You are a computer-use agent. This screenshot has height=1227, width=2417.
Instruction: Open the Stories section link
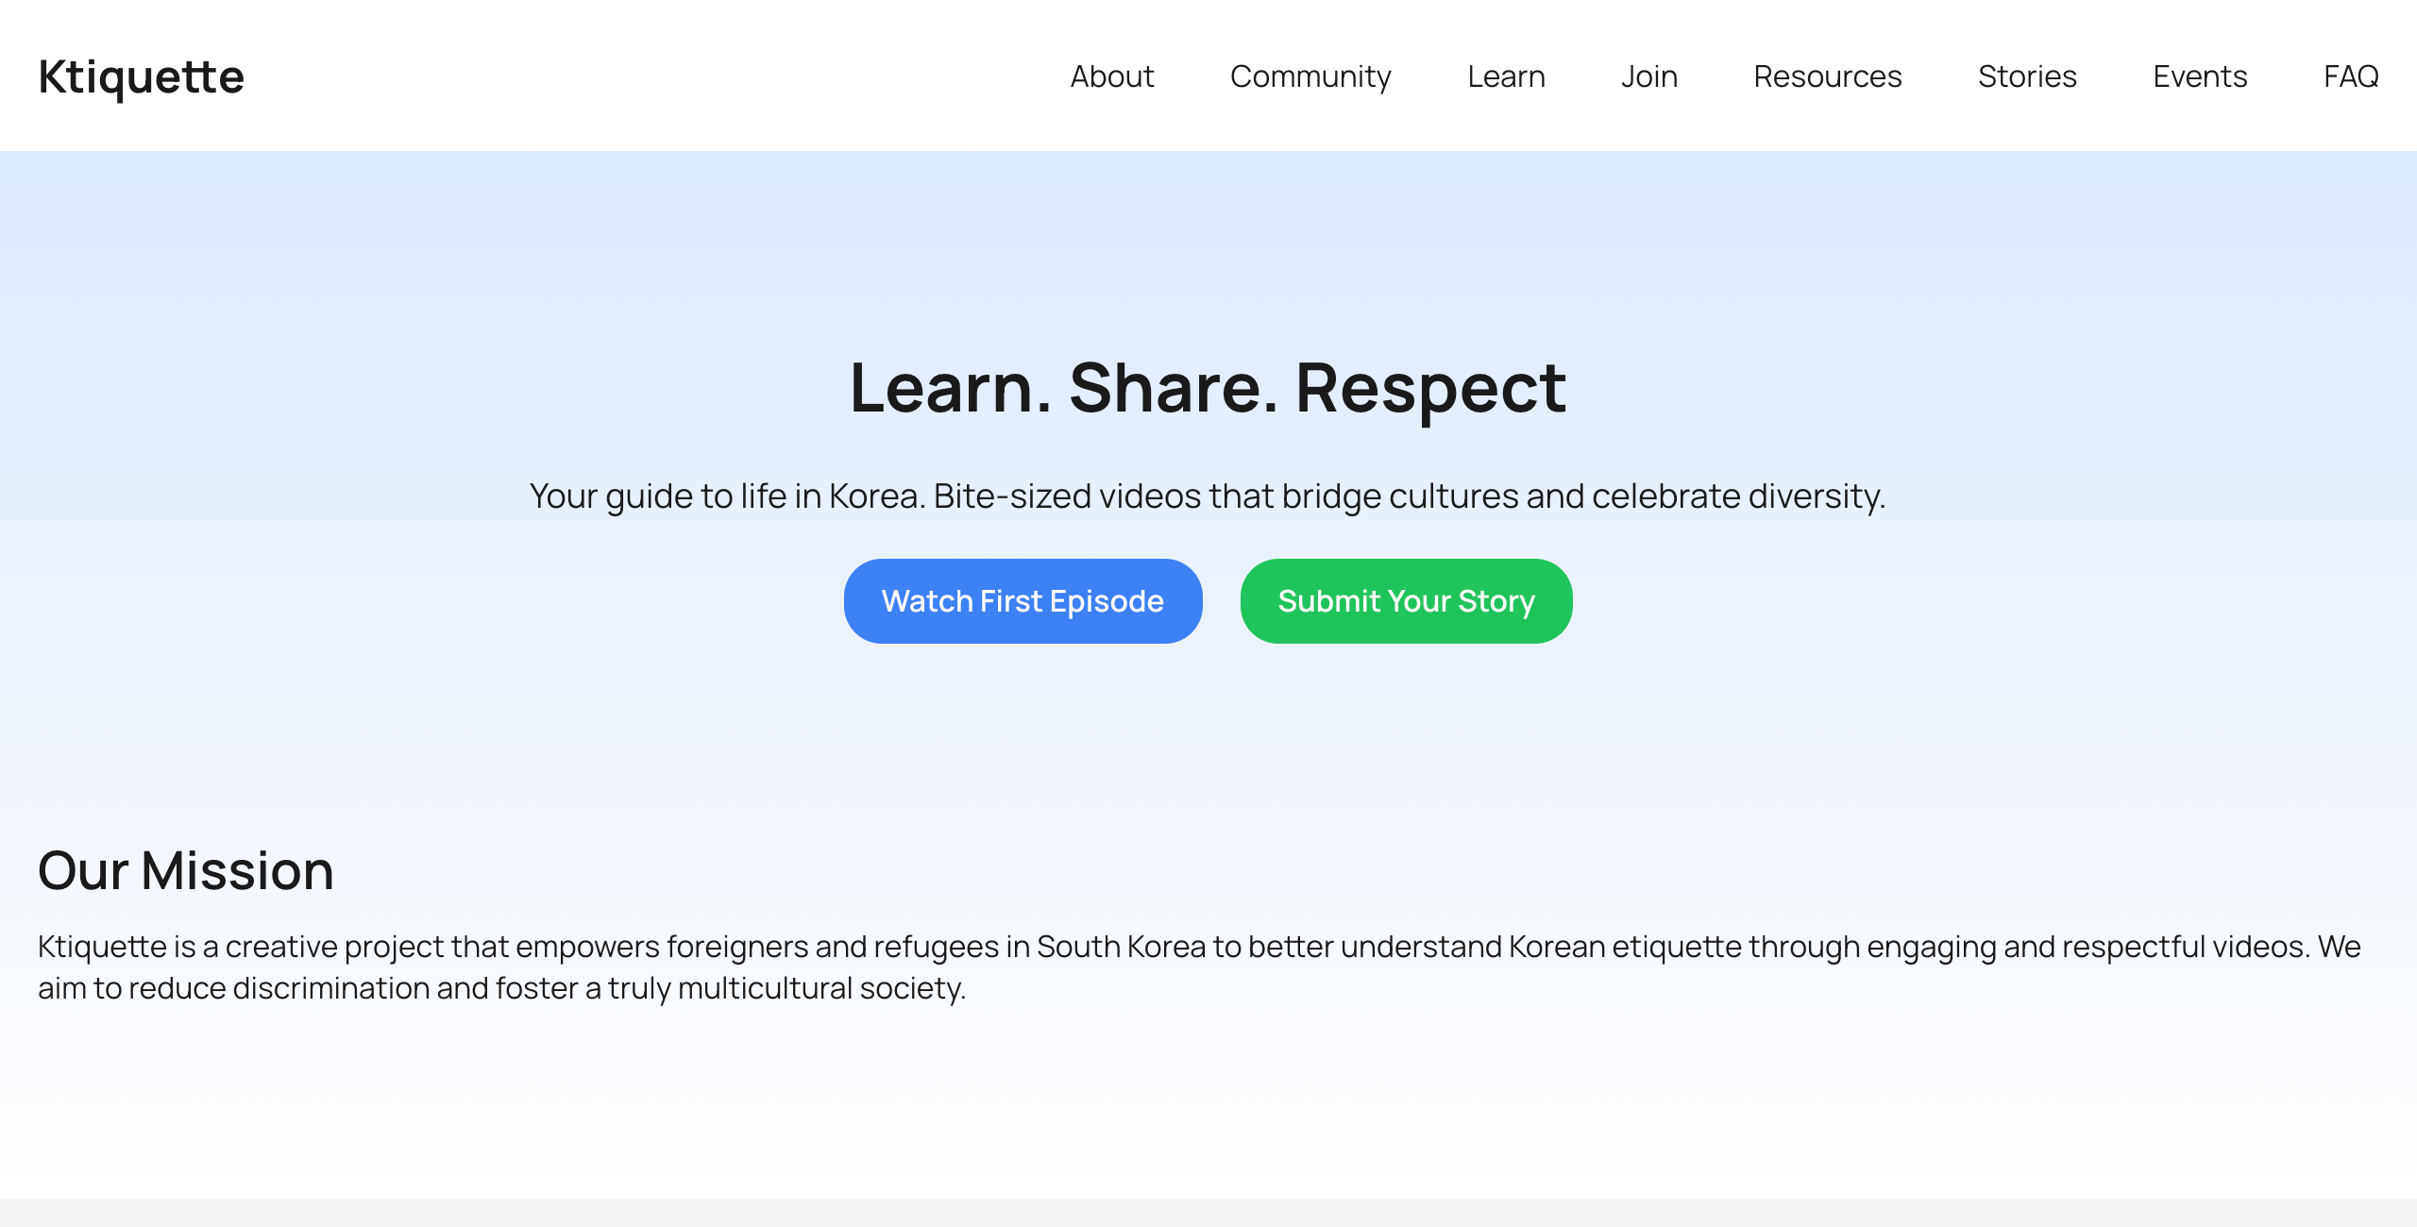pyautogui.click(x=2027, y=76)
